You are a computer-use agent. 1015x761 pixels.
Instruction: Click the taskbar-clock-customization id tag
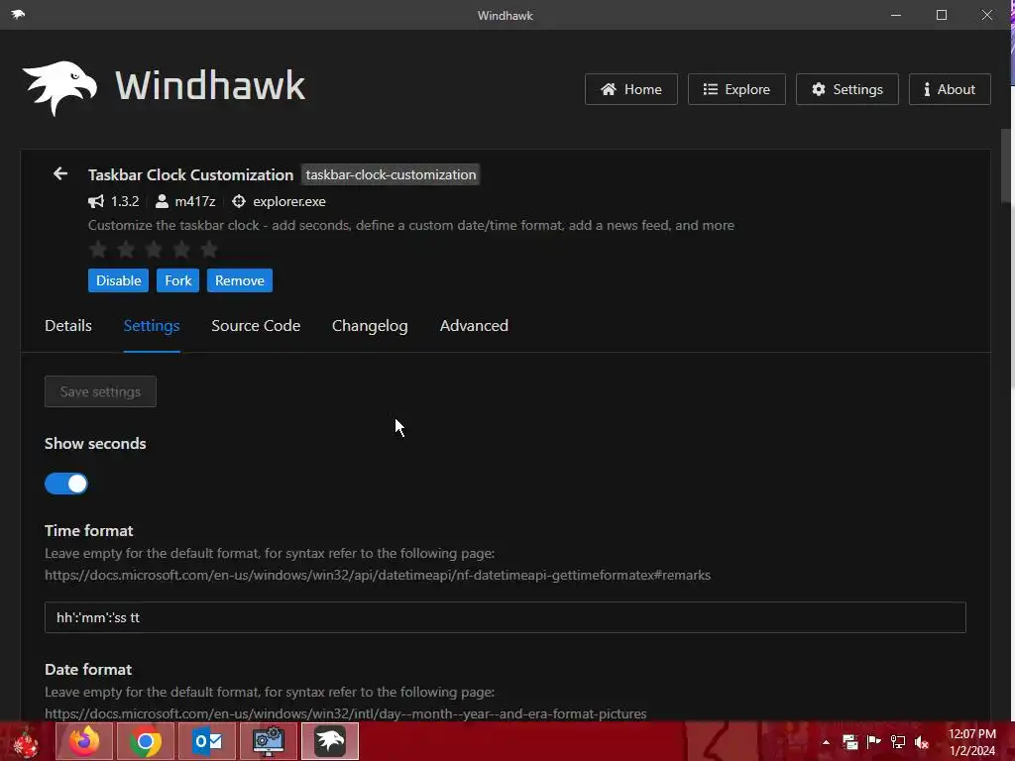pos(391,174)
